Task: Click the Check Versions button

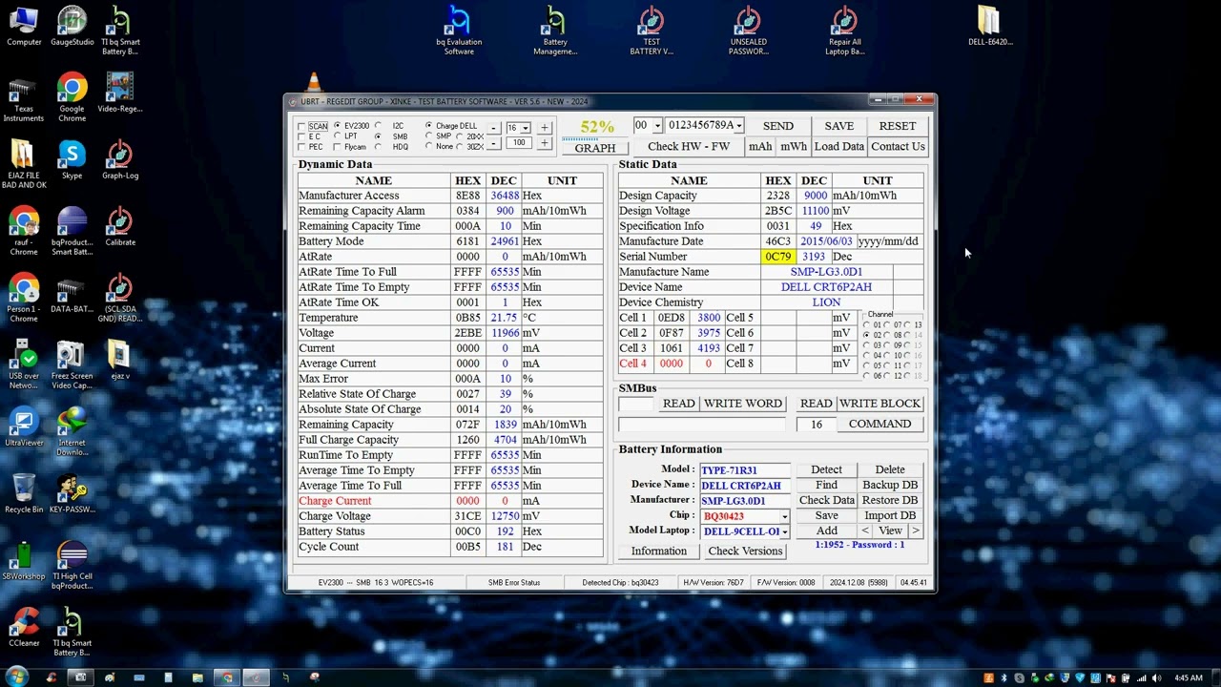Action: 745,552
